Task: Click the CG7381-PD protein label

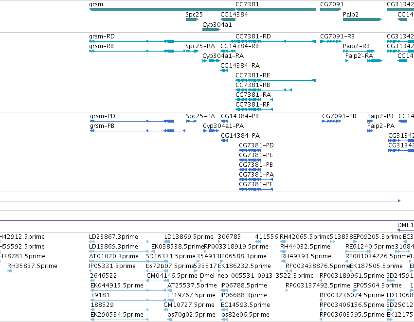Action: (256, 145)
